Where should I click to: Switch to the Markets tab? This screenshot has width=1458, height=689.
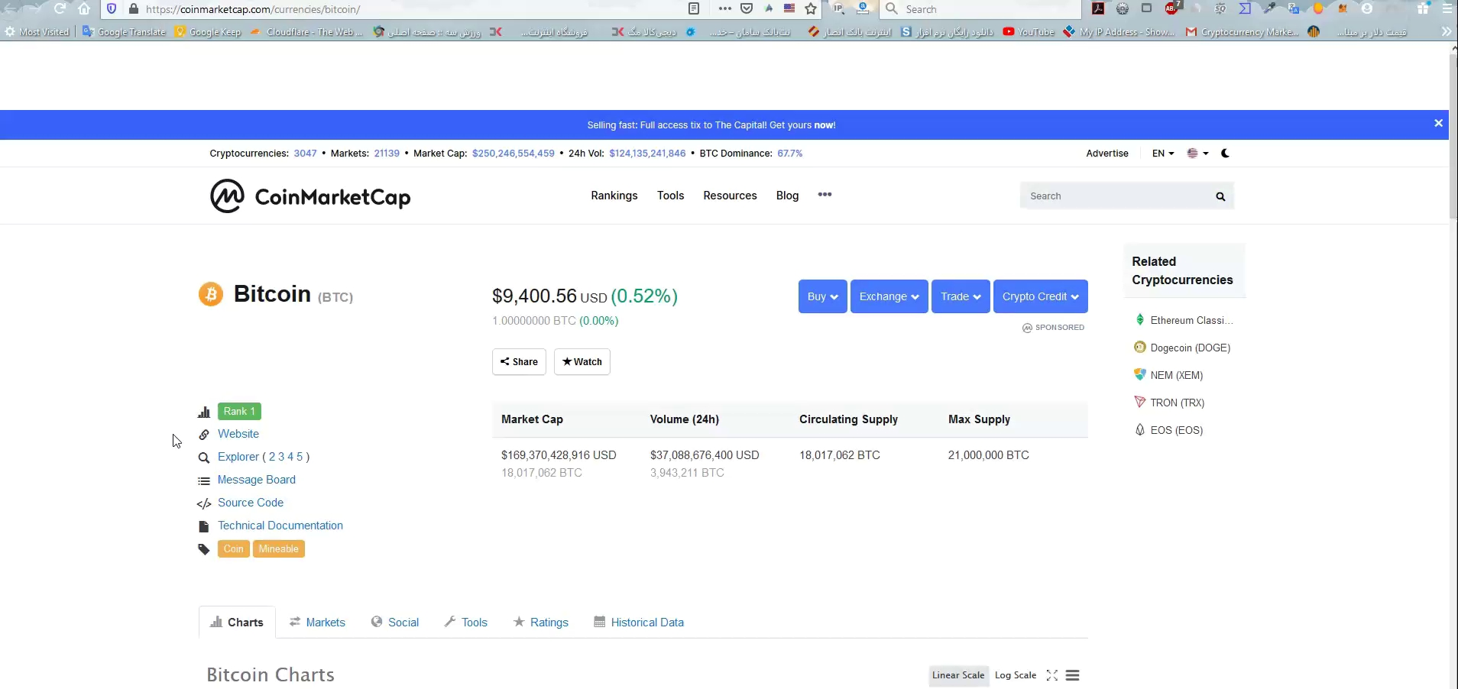pos(318,623)
